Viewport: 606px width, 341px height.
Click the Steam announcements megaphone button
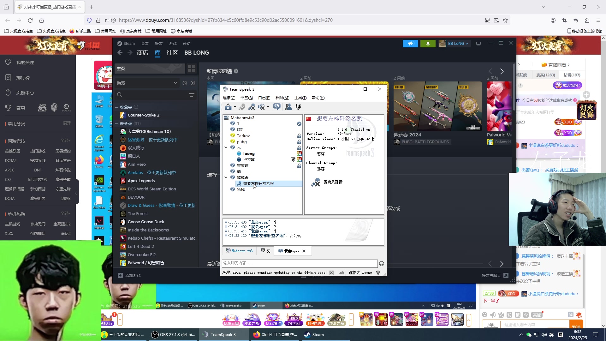[x=410, y=44]
